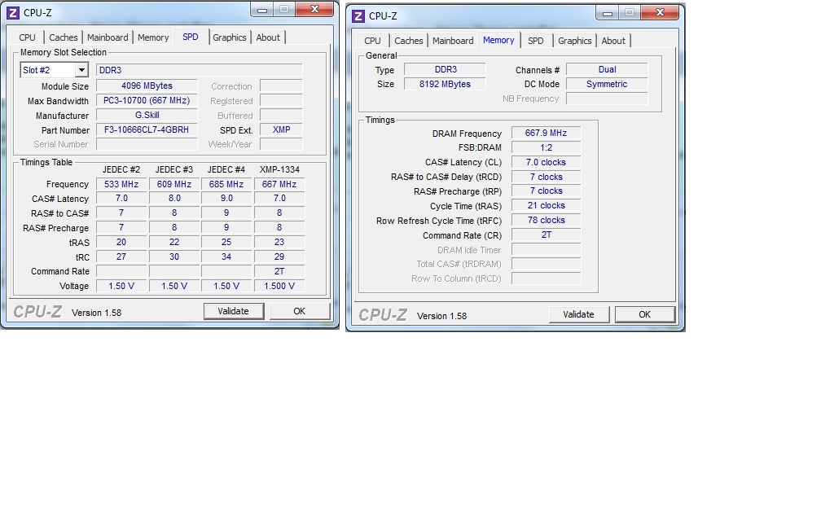Open Mainboard tab in right window
The height and width of the screenshot is (513, 821).
click(x=453, y=41)
